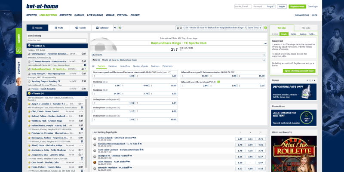The image size is (344, 172).
Task: Switch to Multi view tab
Action: 59,28
